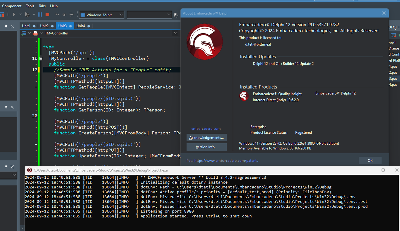This screenshot has height=231, width=400.
Task: Pin the middle left docked panel
Action: 6,107
